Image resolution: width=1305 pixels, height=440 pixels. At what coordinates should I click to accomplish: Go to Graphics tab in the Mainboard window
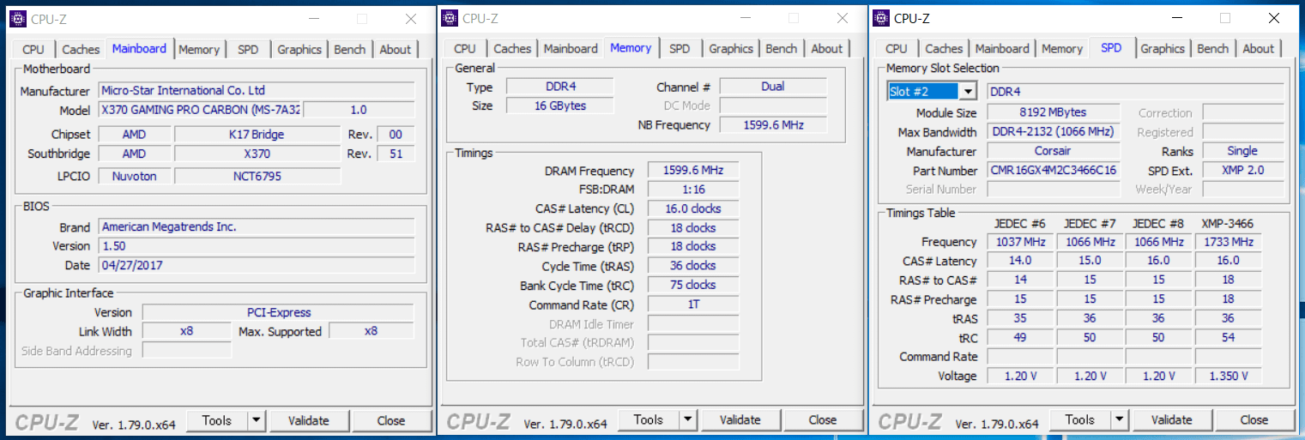(299, 50)
